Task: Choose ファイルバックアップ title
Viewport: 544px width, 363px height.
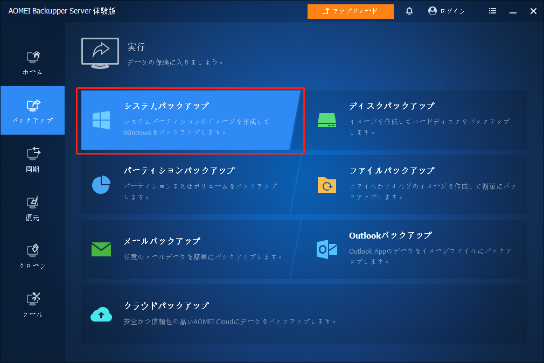Action: 392,170
